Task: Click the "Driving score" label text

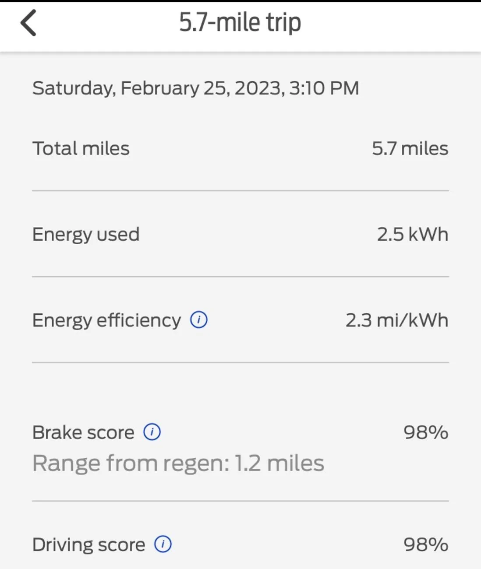Action: coord(88,545)
